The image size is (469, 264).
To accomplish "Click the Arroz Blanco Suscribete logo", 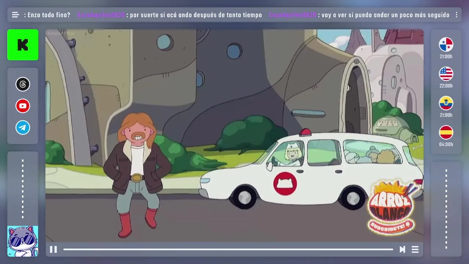I will 392,207.
